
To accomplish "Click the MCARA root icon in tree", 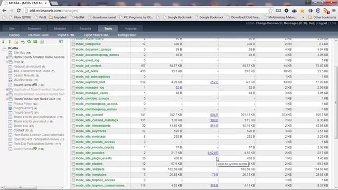I will [x=4, y=48].
